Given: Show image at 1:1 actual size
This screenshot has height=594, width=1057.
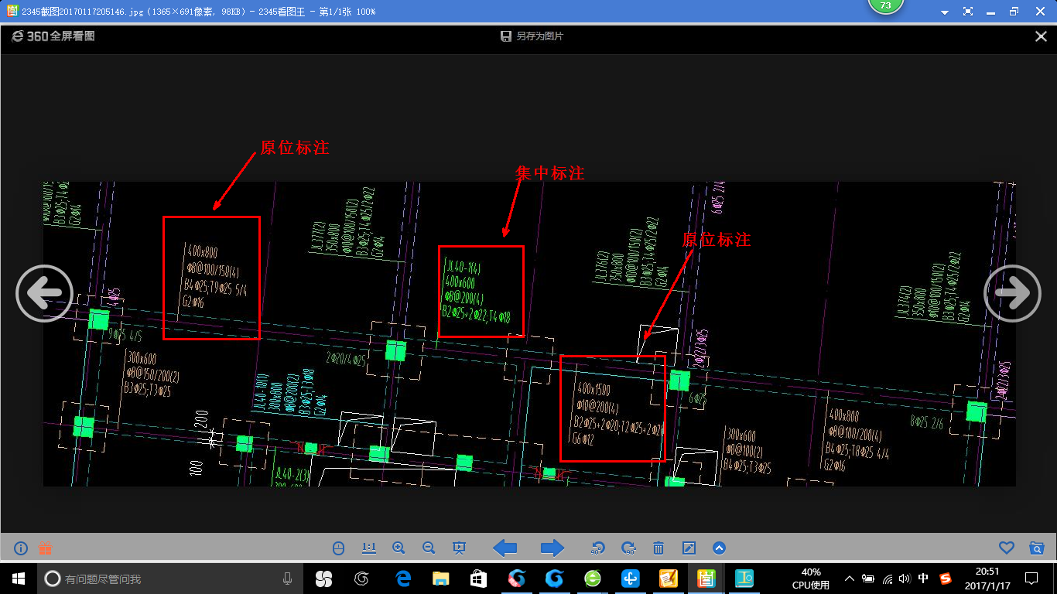Looking at the screenshot, I should point(368,548).
